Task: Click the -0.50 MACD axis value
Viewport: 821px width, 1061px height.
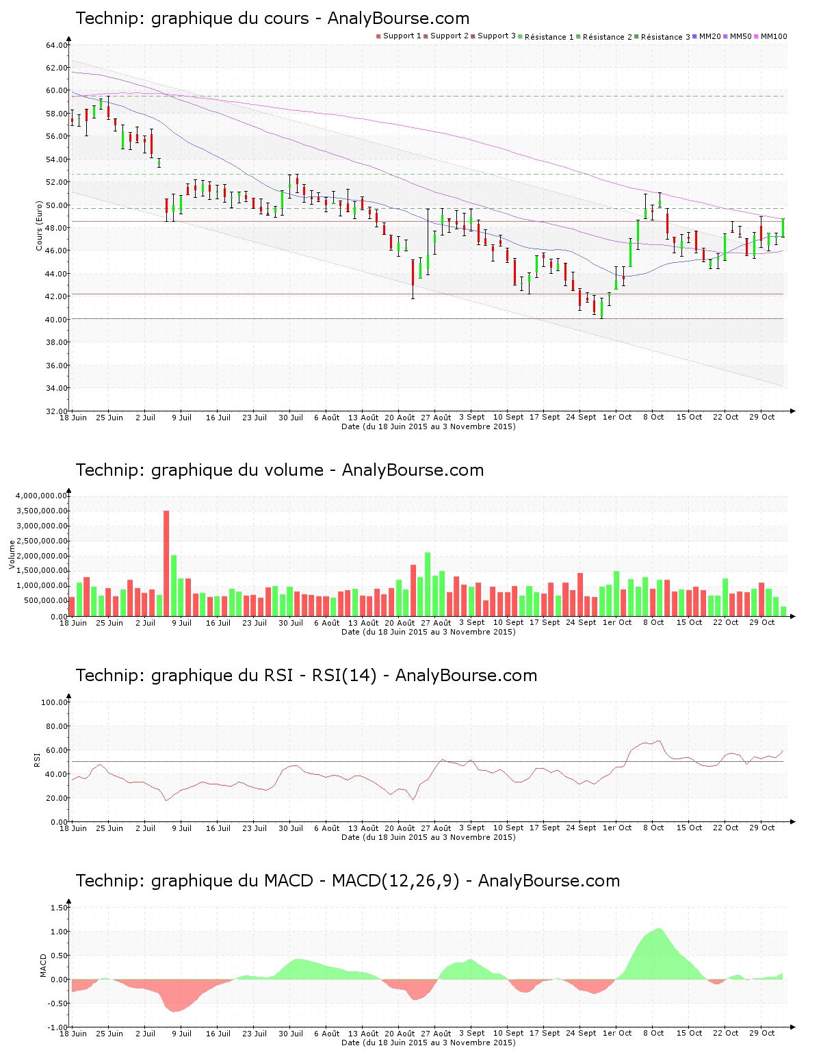Action: coord(57,1004)
